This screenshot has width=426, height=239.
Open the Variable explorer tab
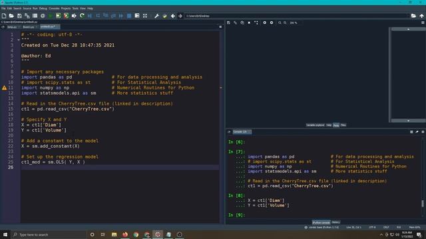pyautogui.click(x=315, y=125)
